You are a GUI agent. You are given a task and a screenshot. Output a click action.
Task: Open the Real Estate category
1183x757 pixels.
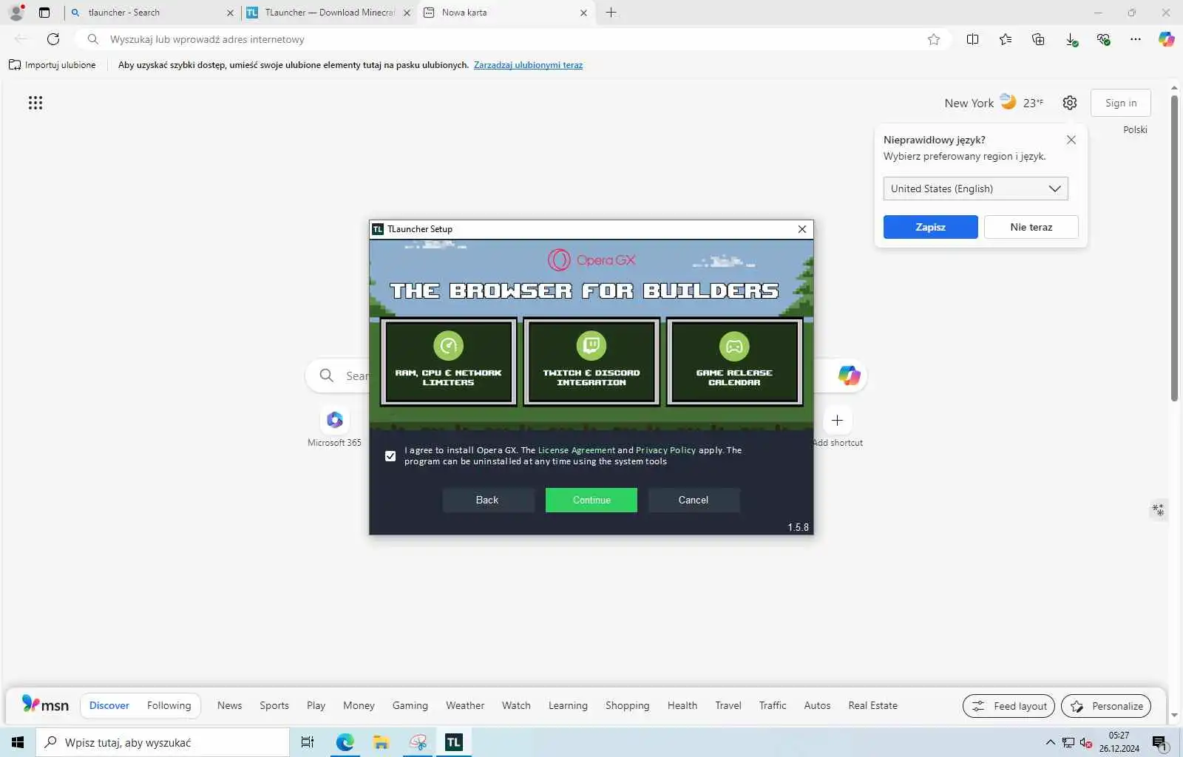[872, 705]
